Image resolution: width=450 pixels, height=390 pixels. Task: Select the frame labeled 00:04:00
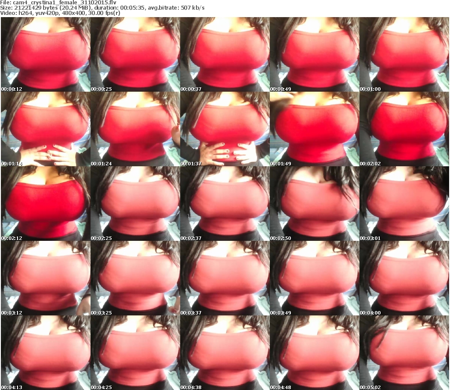pyautogui.click(x=404, y=278)
